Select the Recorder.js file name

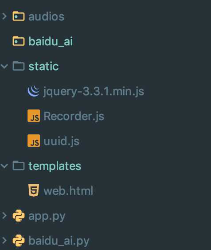(x=74, y=116)
